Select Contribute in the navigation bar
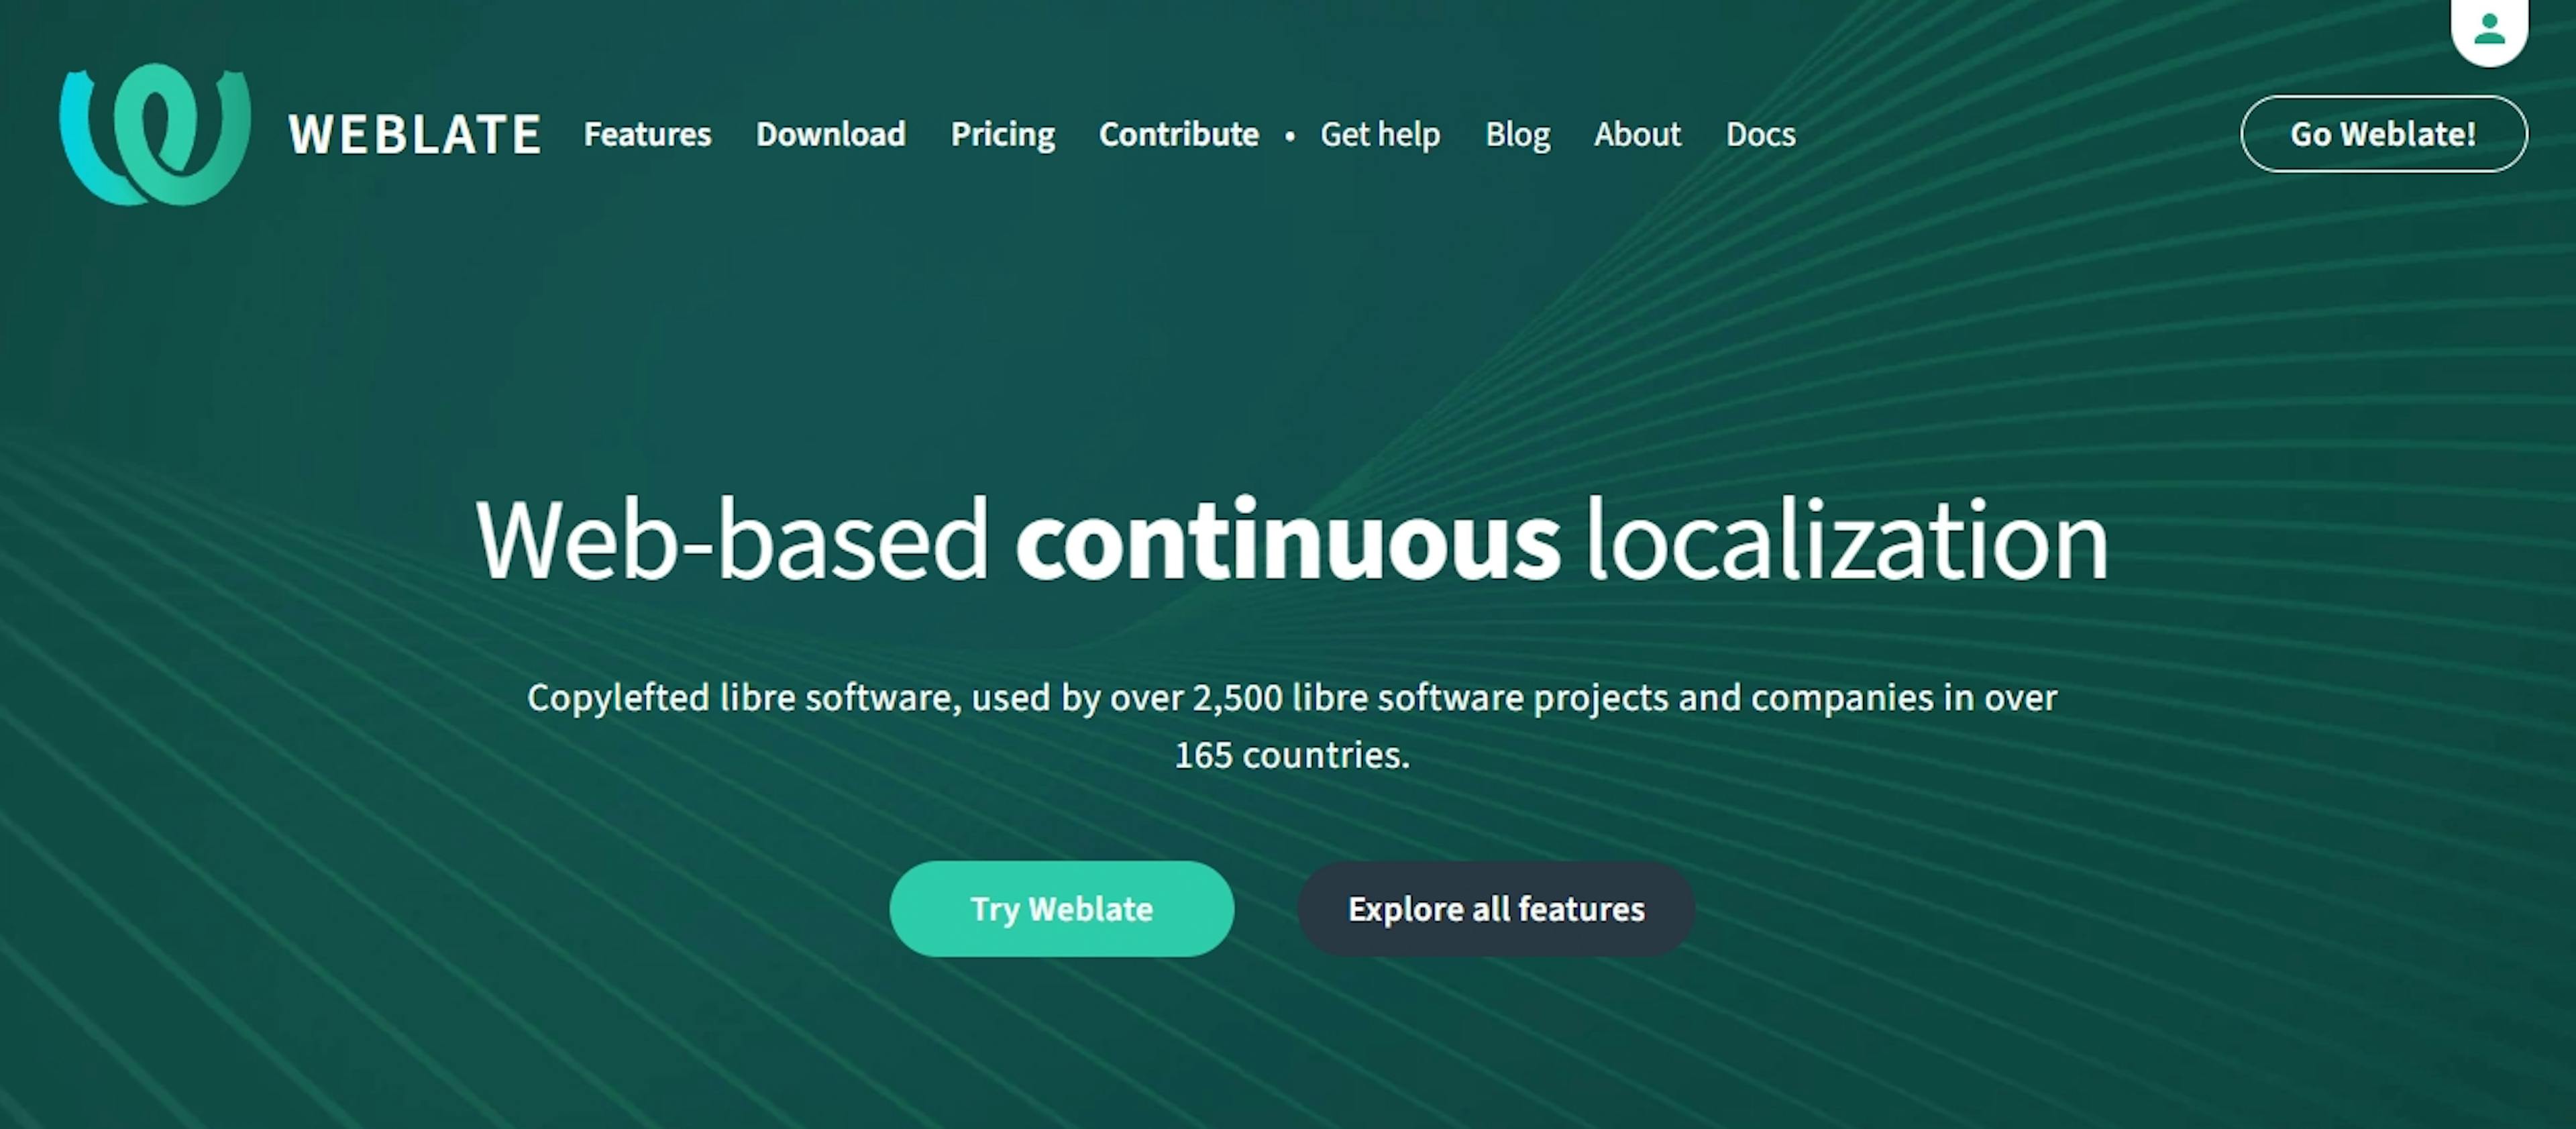This screenshot has height=1129, width=2576. point(1178,134)
